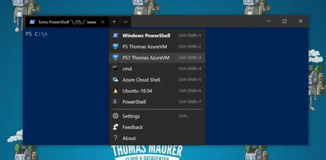This screenshot has width=326, height=160.
Task: Click the Ctrl+Shift+1 shortcut text
Action: point(190,36)
